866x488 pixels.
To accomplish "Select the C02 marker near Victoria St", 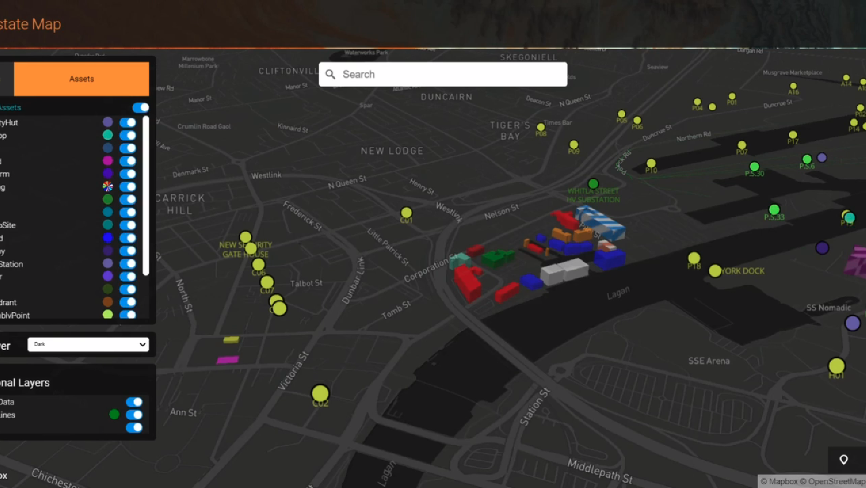I will click(320, 393).
